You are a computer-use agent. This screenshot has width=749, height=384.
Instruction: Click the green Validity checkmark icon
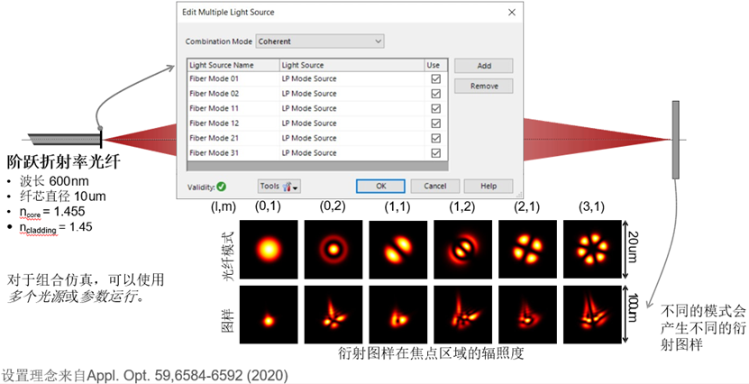click(x=221, y=187)
